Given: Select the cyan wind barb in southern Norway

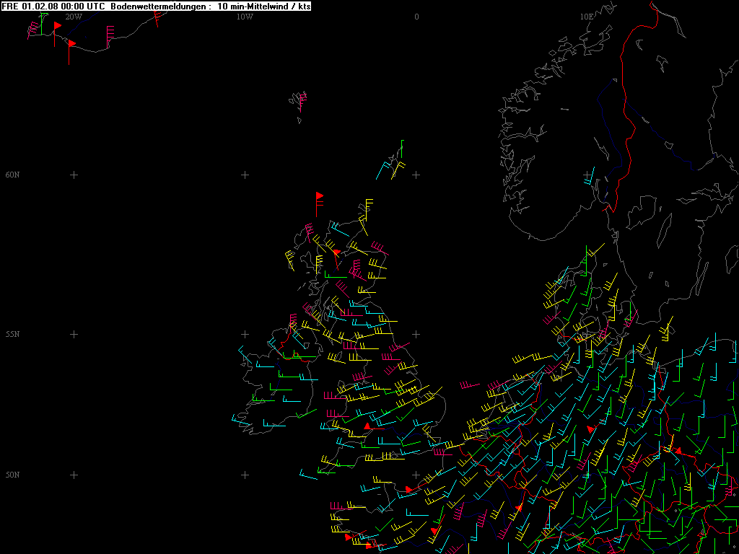Looking at the screenshot, I should [590, 177].
